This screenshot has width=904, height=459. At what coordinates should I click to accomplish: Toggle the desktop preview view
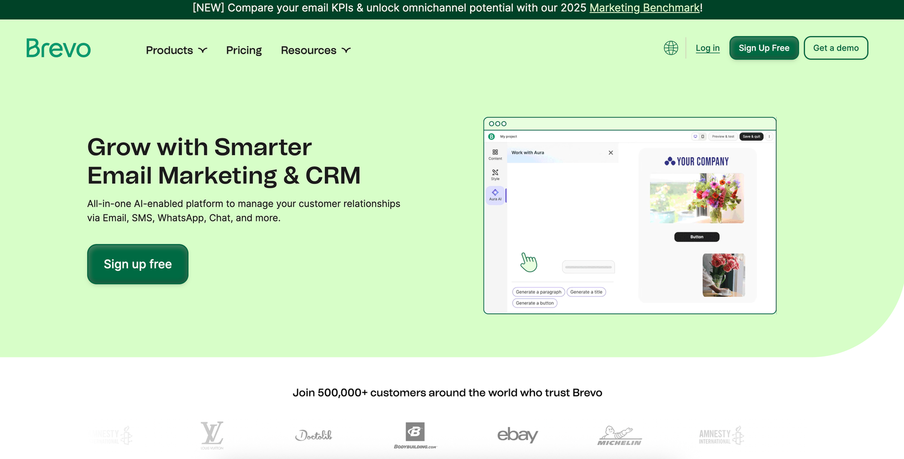(x=696, y=137)
